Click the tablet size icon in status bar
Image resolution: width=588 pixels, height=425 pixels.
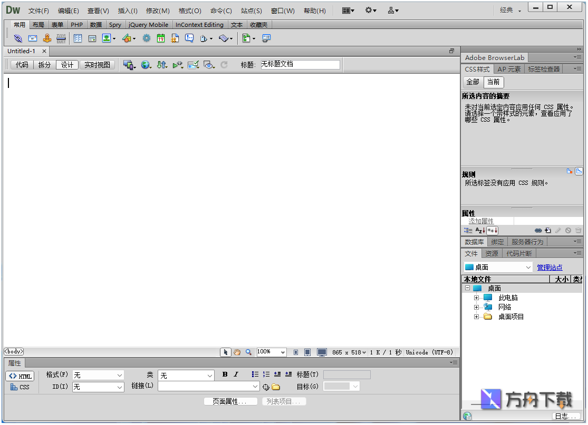(x=307, y=352)
